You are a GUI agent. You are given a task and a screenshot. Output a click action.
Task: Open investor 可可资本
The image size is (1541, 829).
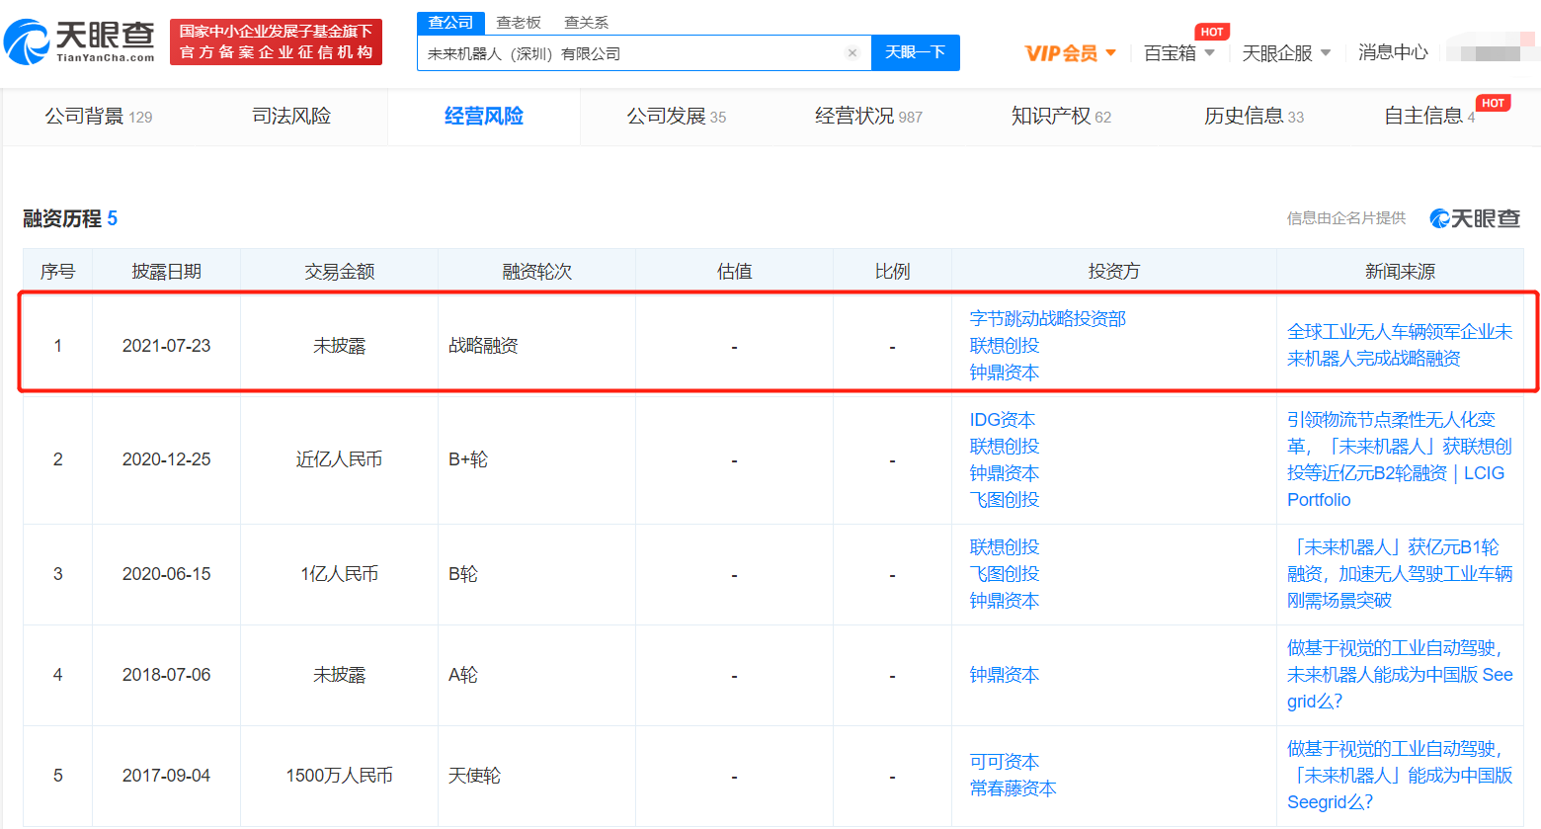click(1005, 762)
